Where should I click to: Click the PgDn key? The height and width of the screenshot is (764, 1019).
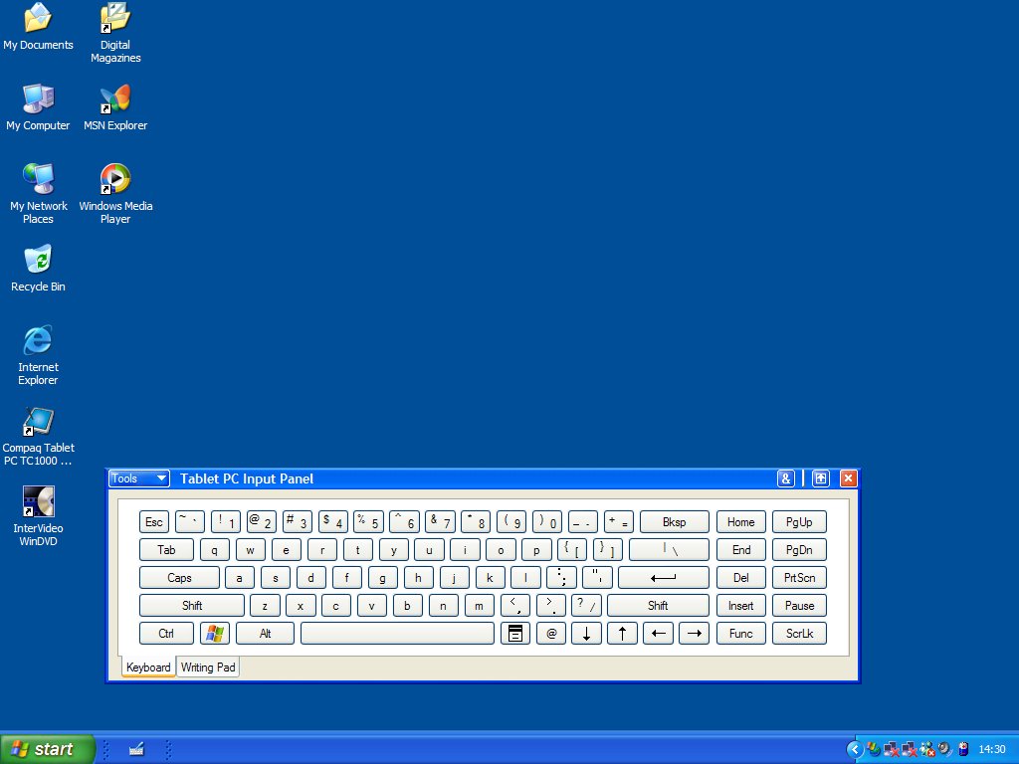coord(799,549)
